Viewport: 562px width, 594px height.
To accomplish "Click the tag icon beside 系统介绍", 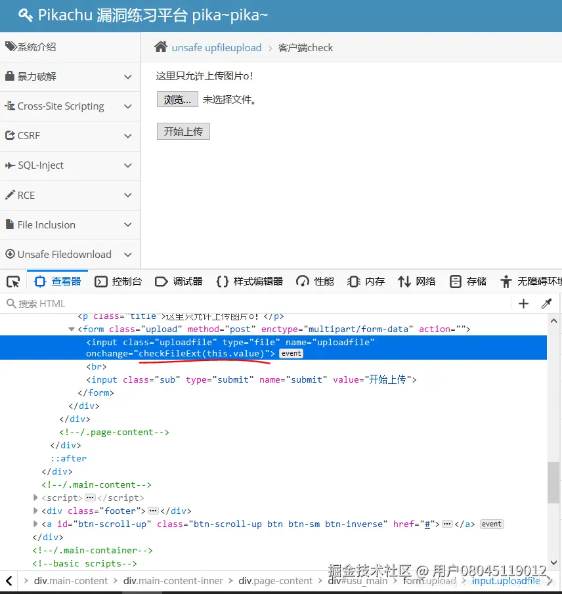I will pos(11,47).
